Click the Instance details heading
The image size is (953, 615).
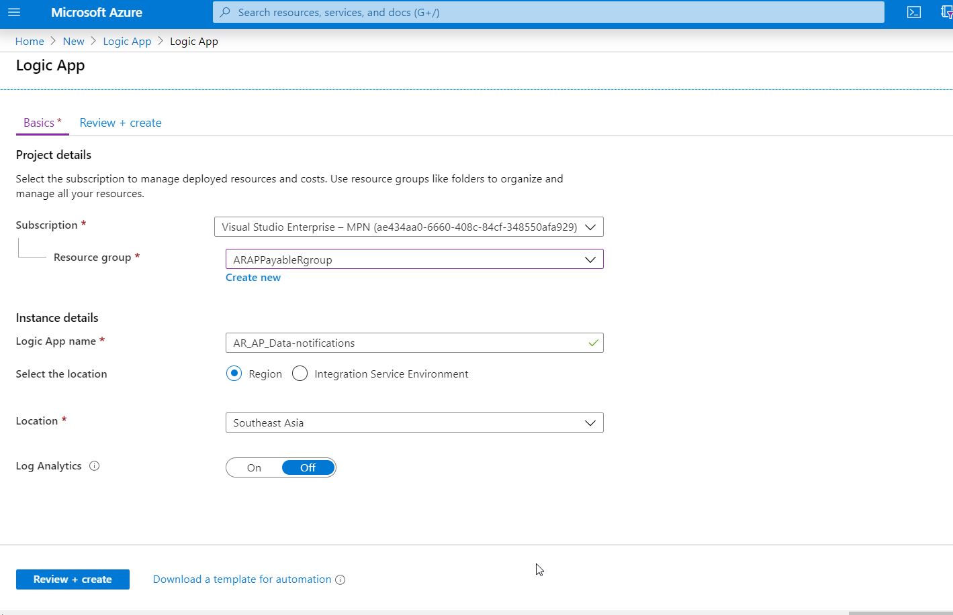coord(57,318)
